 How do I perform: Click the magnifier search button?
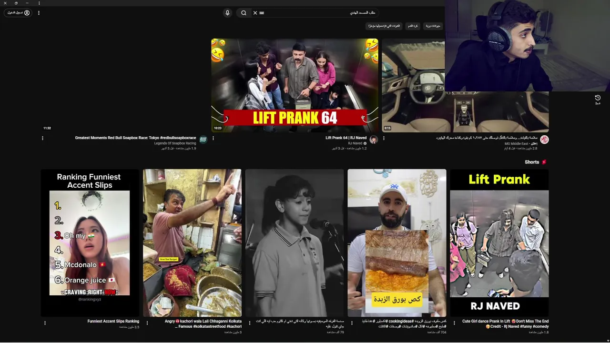(244, 13)
